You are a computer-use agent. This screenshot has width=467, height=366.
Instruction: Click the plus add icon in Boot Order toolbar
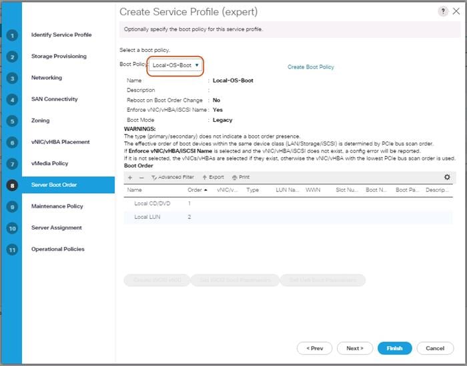130,177
